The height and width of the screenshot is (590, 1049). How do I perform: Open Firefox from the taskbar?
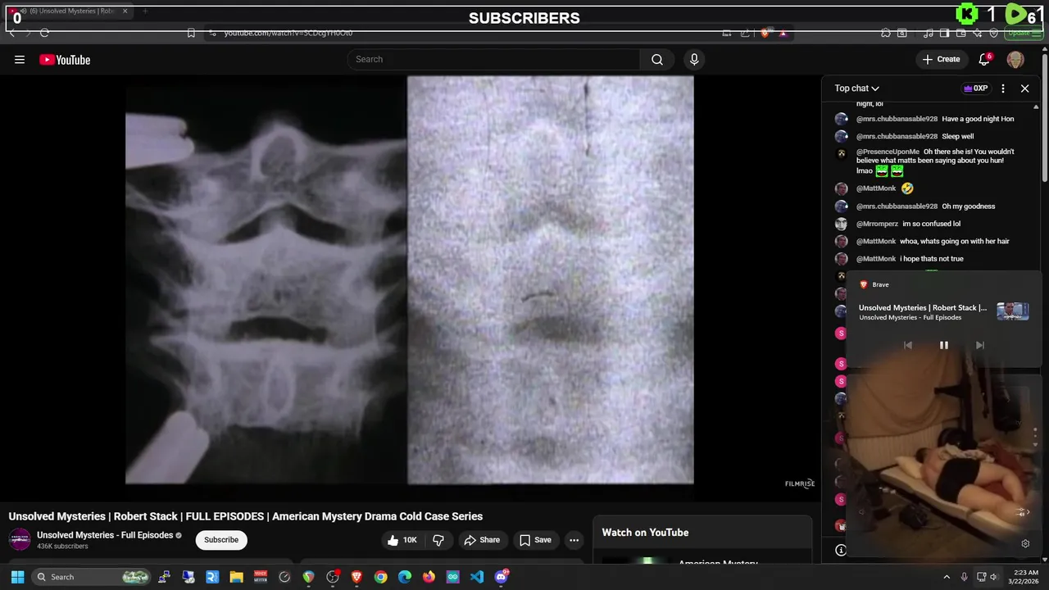(x=429, y=577)
